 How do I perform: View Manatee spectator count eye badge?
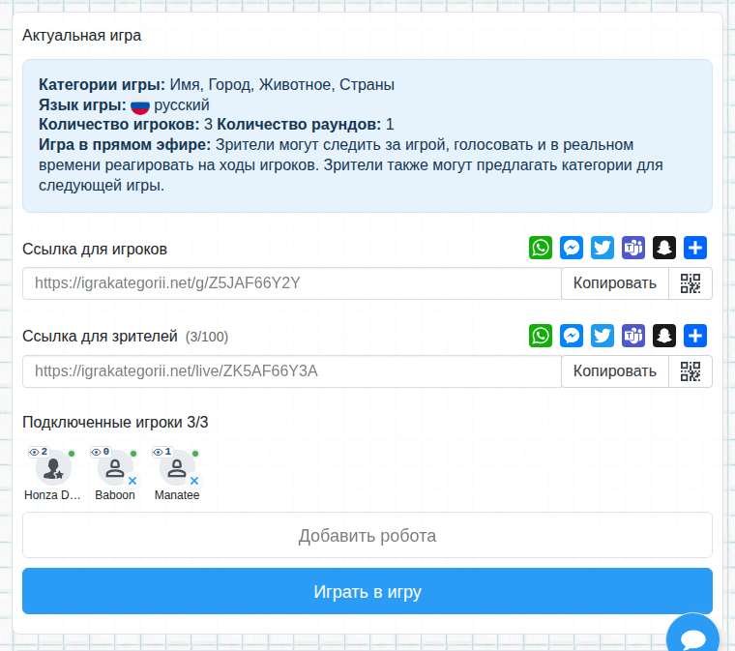pyautogui.click(x=162, y=452)
